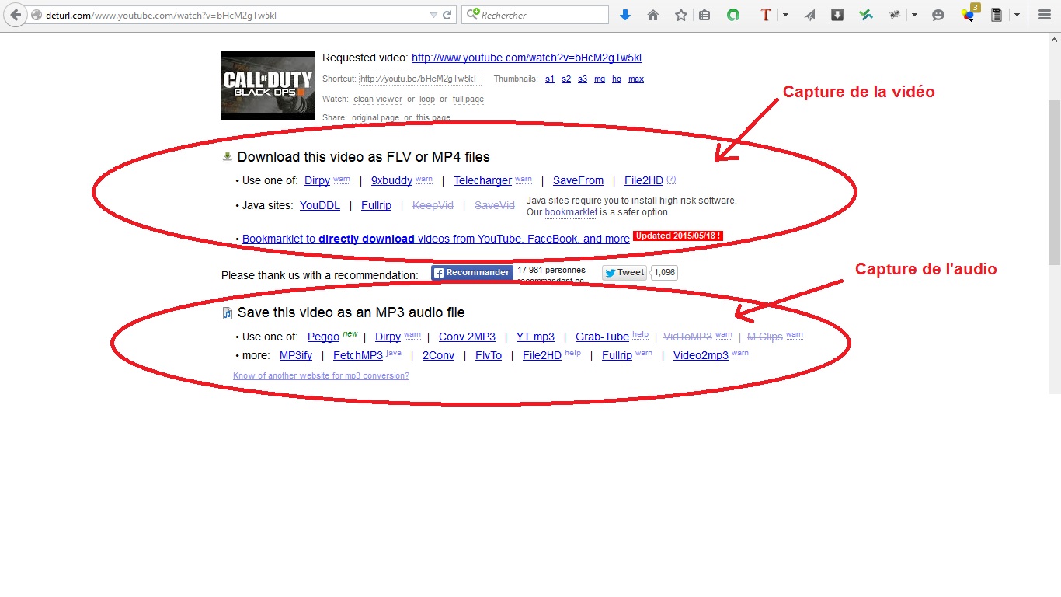Click the 9xbuddy download link
1061x597 pixels.
(391, 180)
